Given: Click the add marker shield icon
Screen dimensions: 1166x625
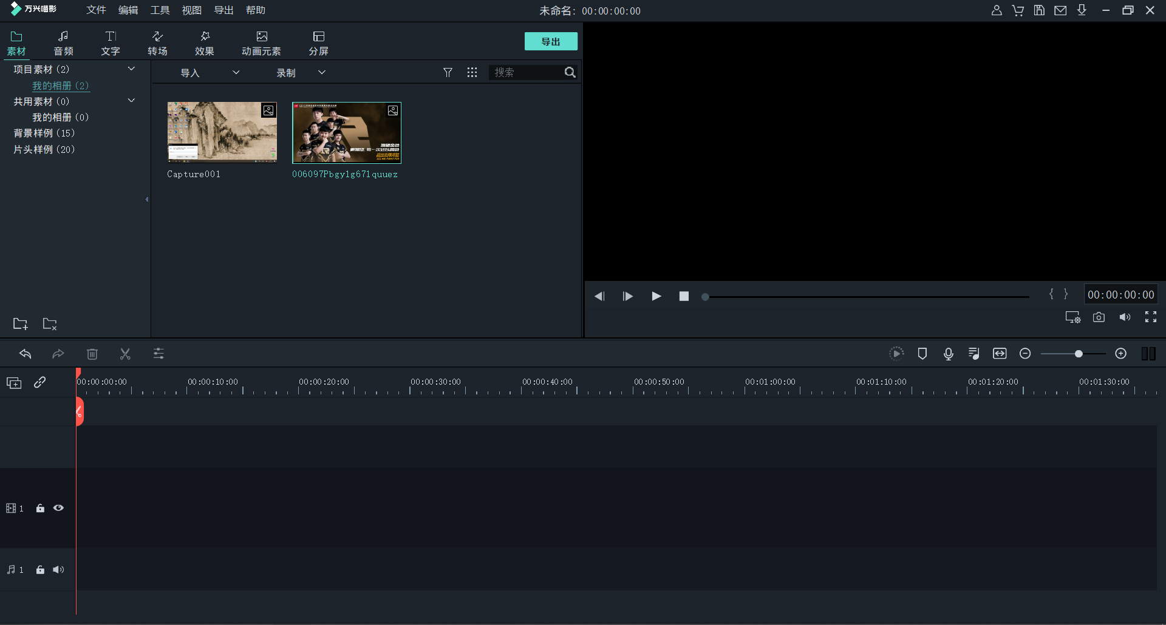Looking at the screenshot, I should pos(922,354).
